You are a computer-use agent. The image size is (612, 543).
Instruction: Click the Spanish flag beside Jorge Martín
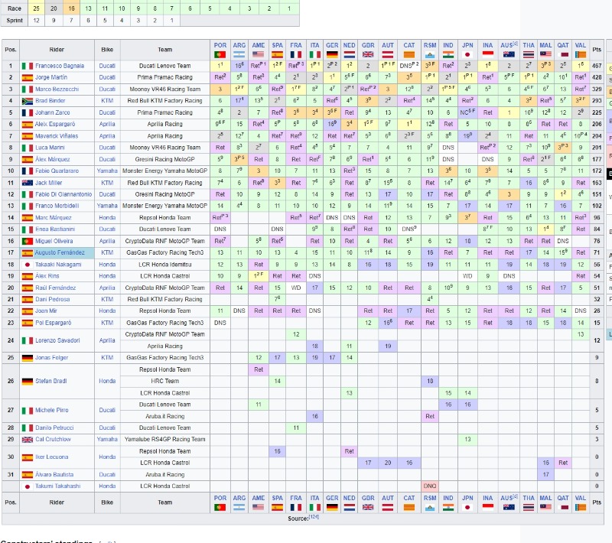pos(28,78)
